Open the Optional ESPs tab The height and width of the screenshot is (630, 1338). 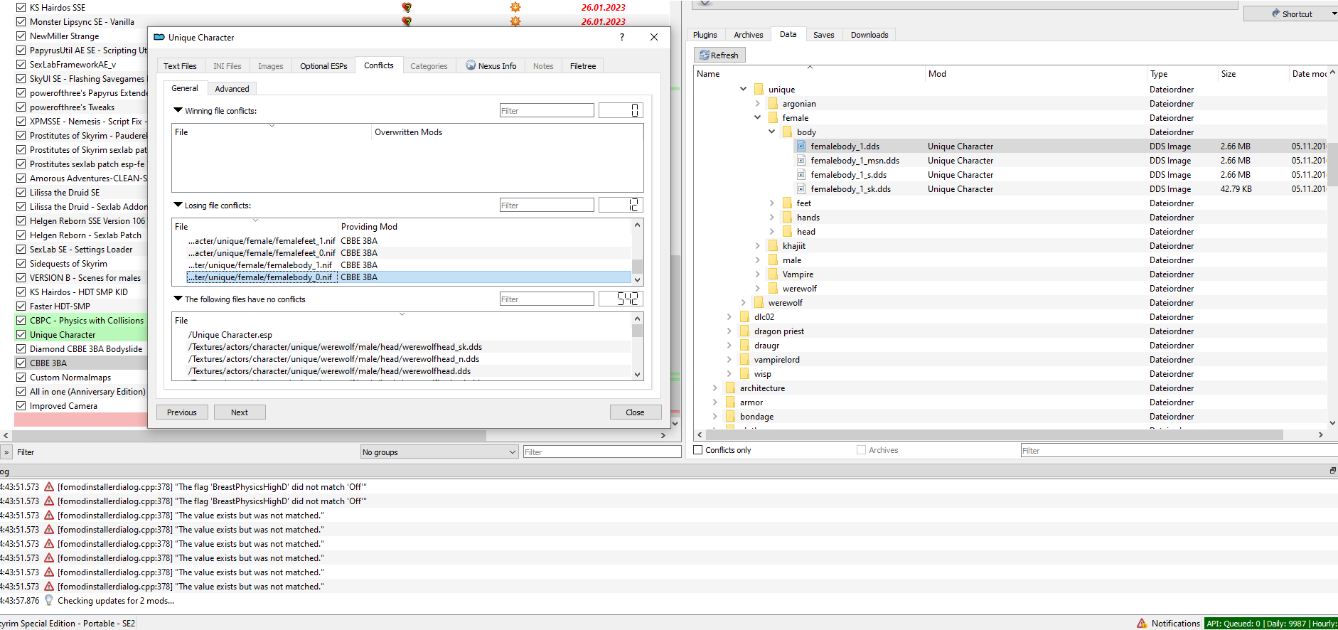(323, 66)
